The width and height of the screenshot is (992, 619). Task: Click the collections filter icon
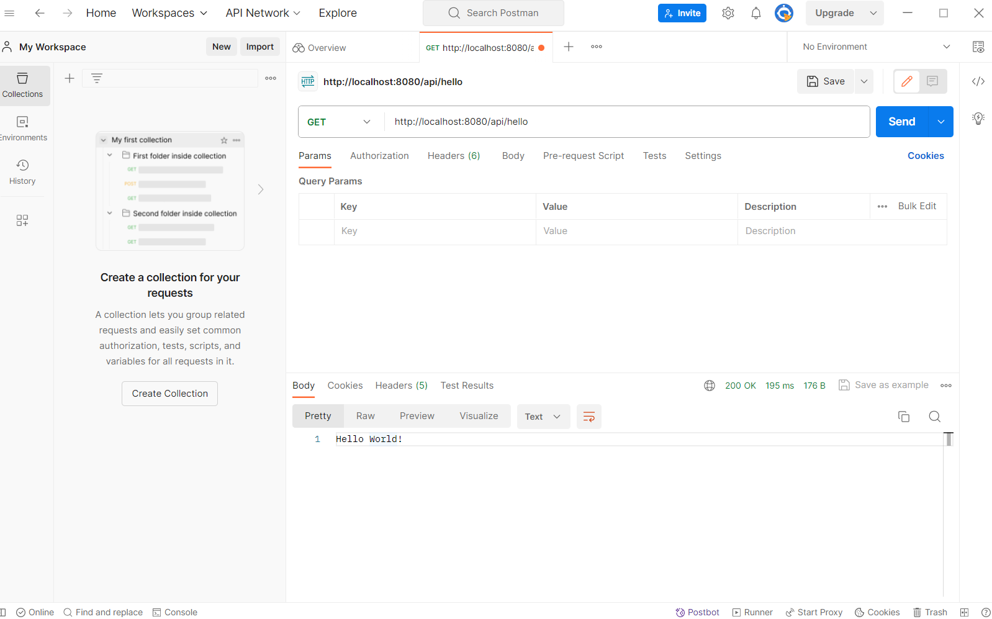point(97,78)
